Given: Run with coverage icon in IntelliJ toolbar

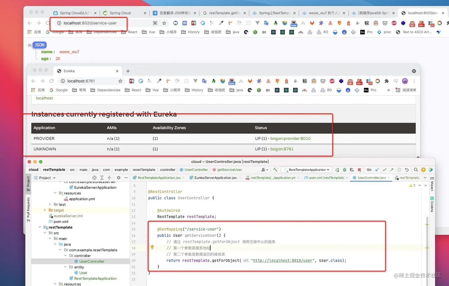Looking at the screenshot, I should [352, 170].
